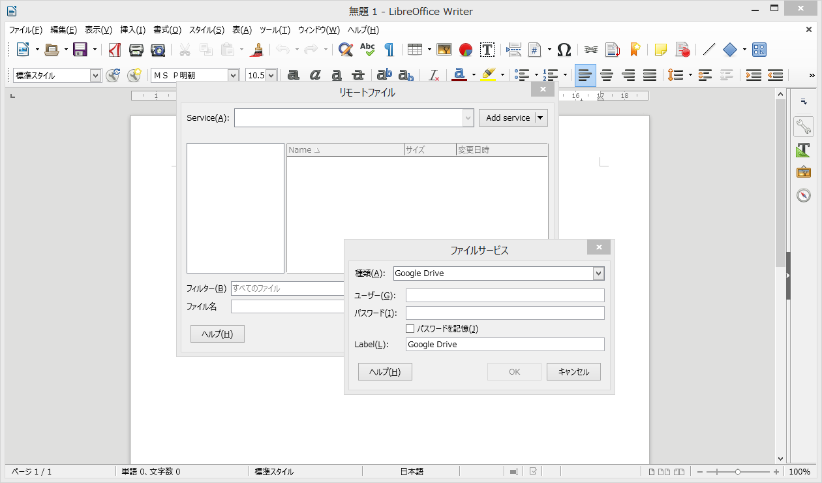This screenshot has height=483, width=822.
Task: Click the ファイル名 input field
Action: click(287, 305)
